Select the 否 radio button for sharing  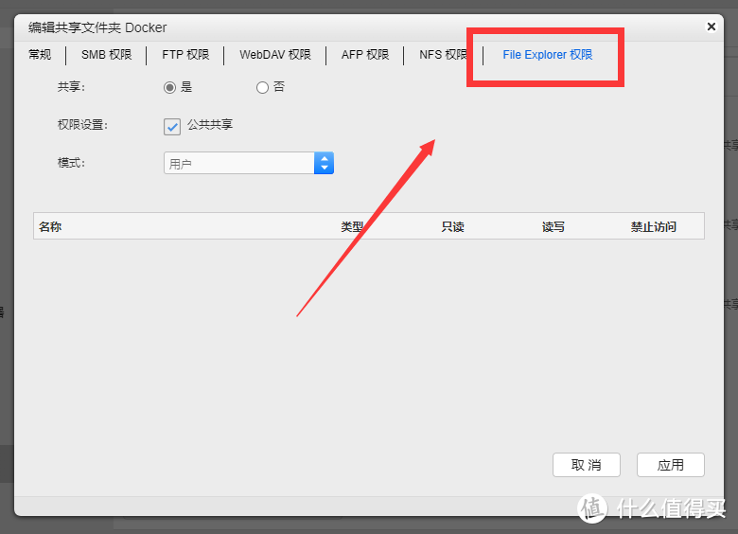pyautogui.click(x=262, y=88)
